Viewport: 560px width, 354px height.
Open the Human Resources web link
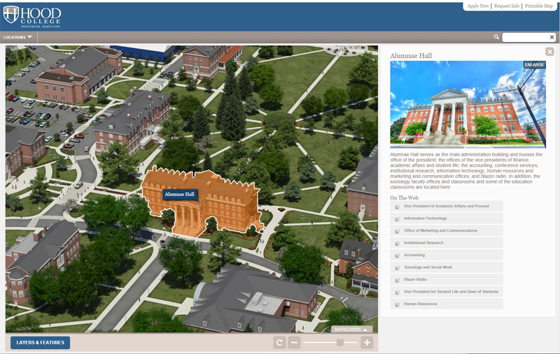coord(420,304)
